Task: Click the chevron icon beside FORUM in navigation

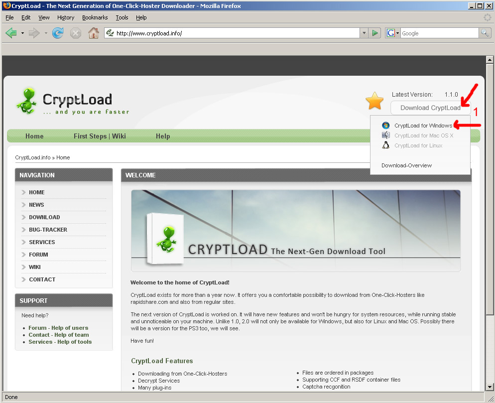Action: coord(24,254)
